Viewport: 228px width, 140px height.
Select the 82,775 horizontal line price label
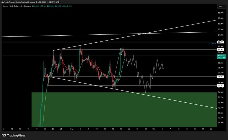(x=221, y=42)
